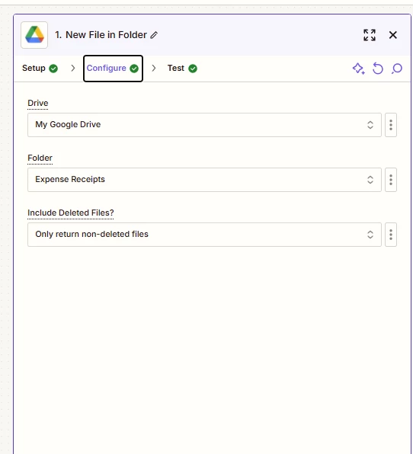
Task: Rename step using pencil edit icon
Action: click(x=154, y=35)
